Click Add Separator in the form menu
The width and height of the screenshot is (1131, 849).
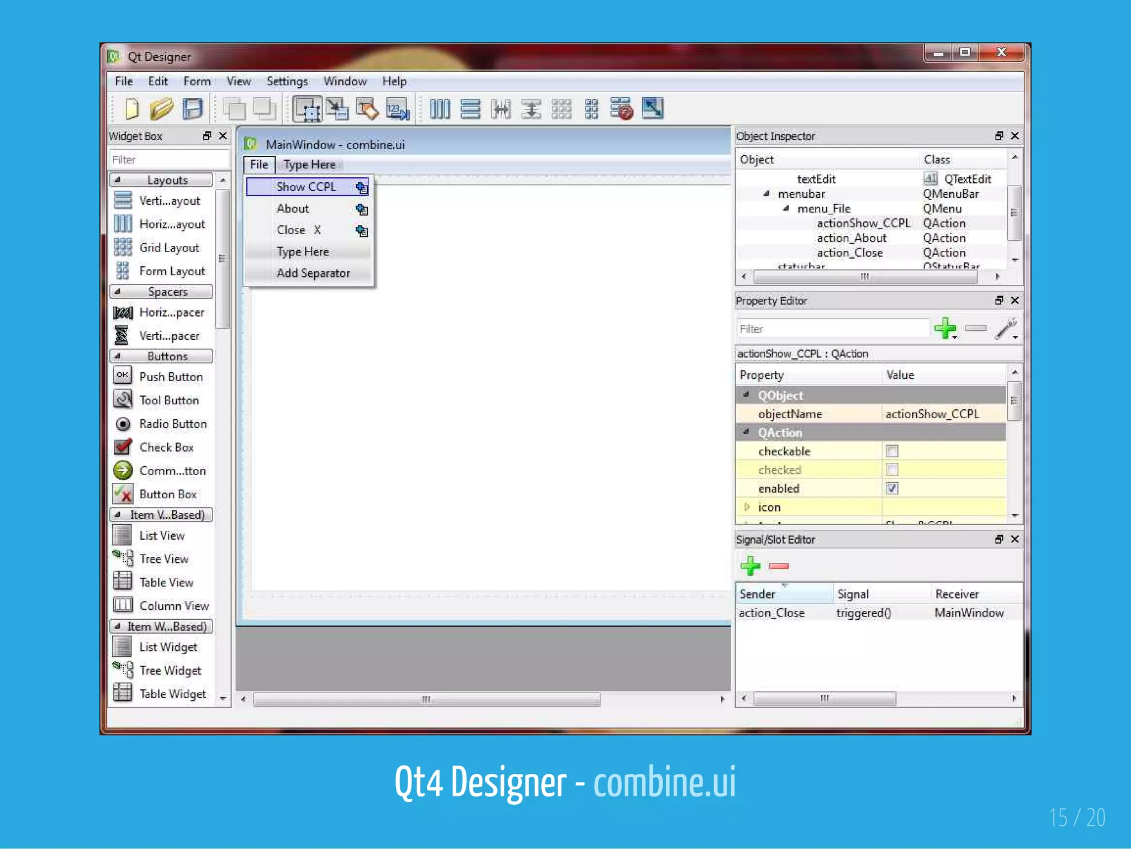(313, 273)
